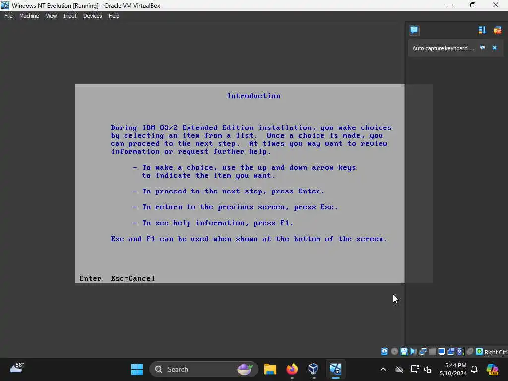
Task: Open the View menu
Action: pos(51,16)
